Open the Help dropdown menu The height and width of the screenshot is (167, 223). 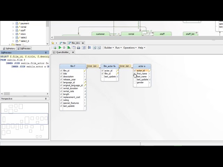pos(142,48)
